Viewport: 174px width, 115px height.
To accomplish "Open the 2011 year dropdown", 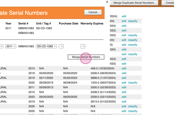I will pyautogui.click(x=11, y=46).
